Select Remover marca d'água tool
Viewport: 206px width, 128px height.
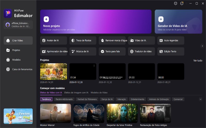(112, 40)
